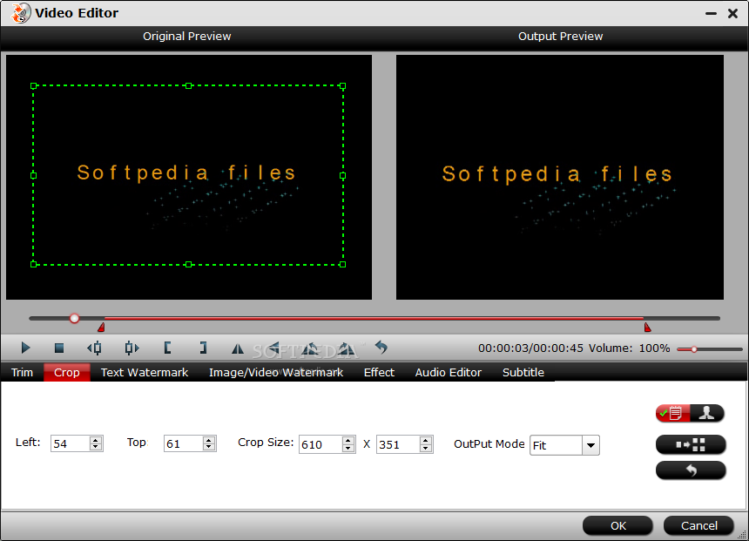Decrease the Top crop value
Screen dimensions: 749x541
[209, 447]
